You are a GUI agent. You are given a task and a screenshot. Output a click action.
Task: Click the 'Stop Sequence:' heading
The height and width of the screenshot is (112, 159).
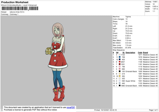pos(119,50)
